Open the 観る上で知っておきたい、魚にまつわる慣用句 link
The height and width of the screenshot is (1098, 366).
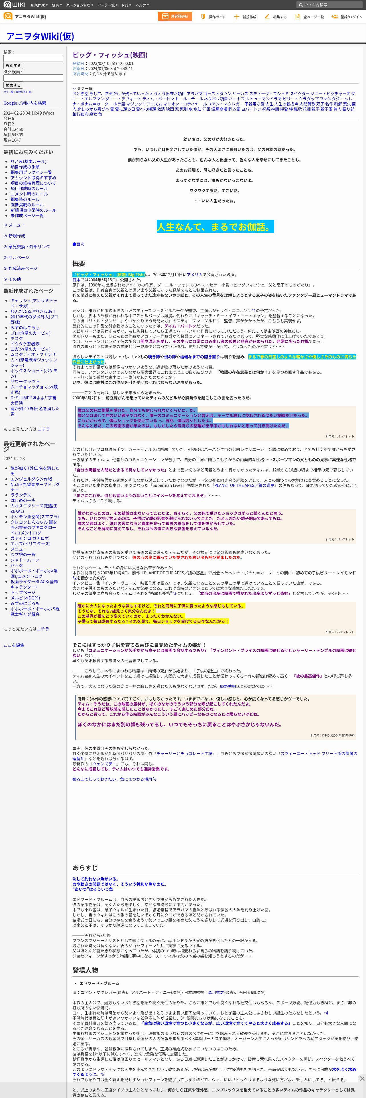tap(114, 779)
